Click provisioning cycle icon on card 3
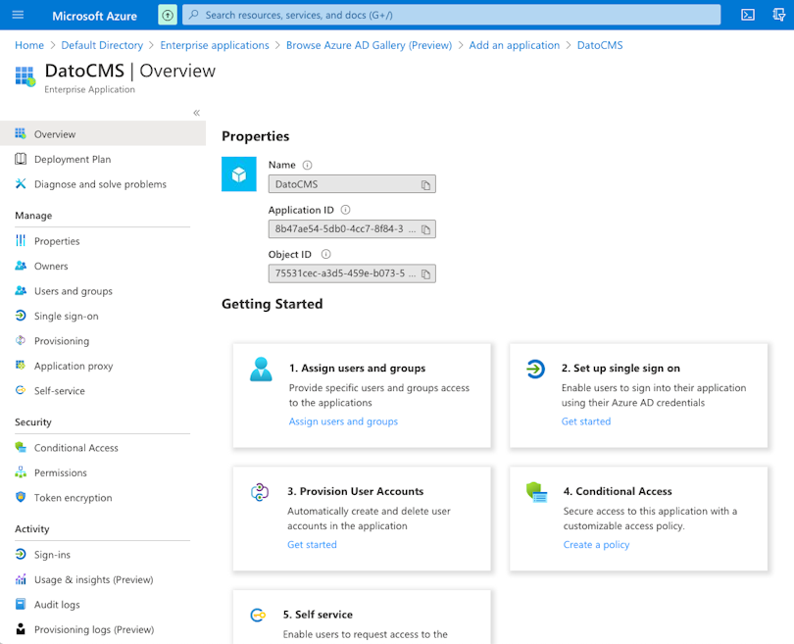Screen dimensions: 794x644 [260, 492]
